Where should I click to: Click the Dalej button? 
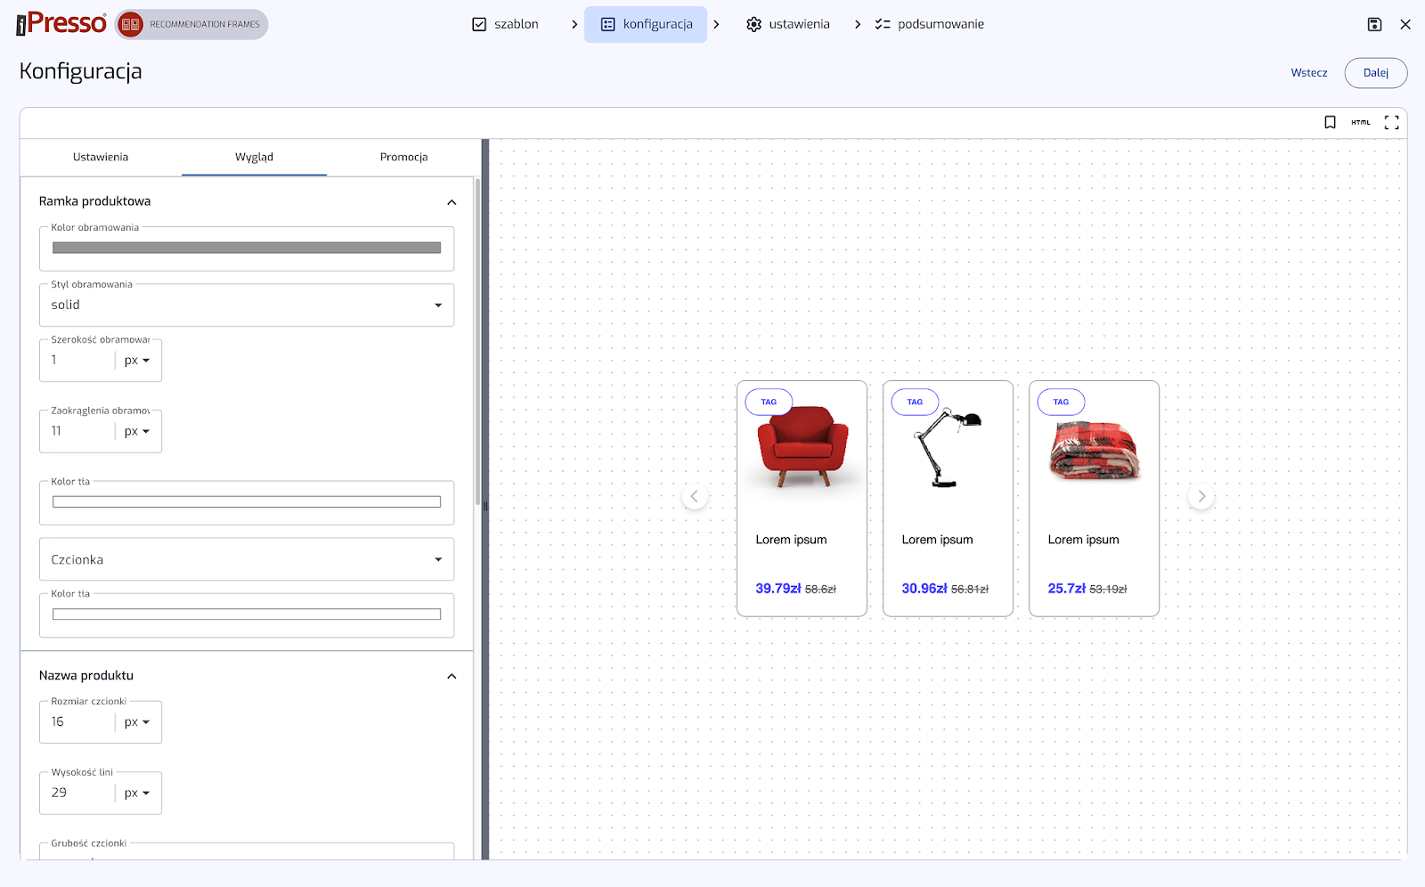1375,73
